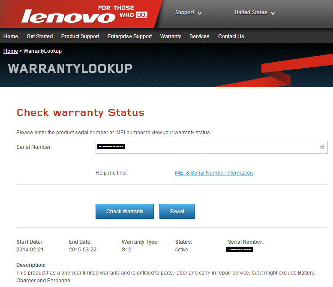Click the Check warranty Status heading
This screenshot has height=287, width=333.
[81, 113]
